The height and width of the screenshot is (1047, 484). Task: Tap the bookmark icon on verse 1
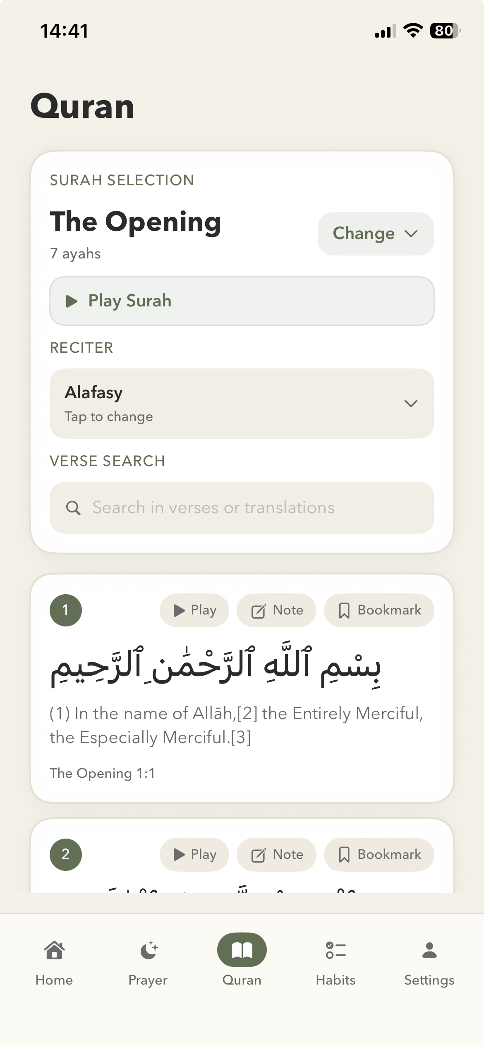pyautogui.click(x=345, y=610)
